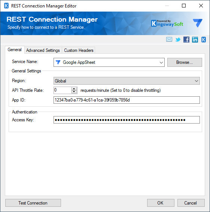Viewport: 210px width, 212px height.
Task: Click the "App ID:" label
Action: (19, 100)
